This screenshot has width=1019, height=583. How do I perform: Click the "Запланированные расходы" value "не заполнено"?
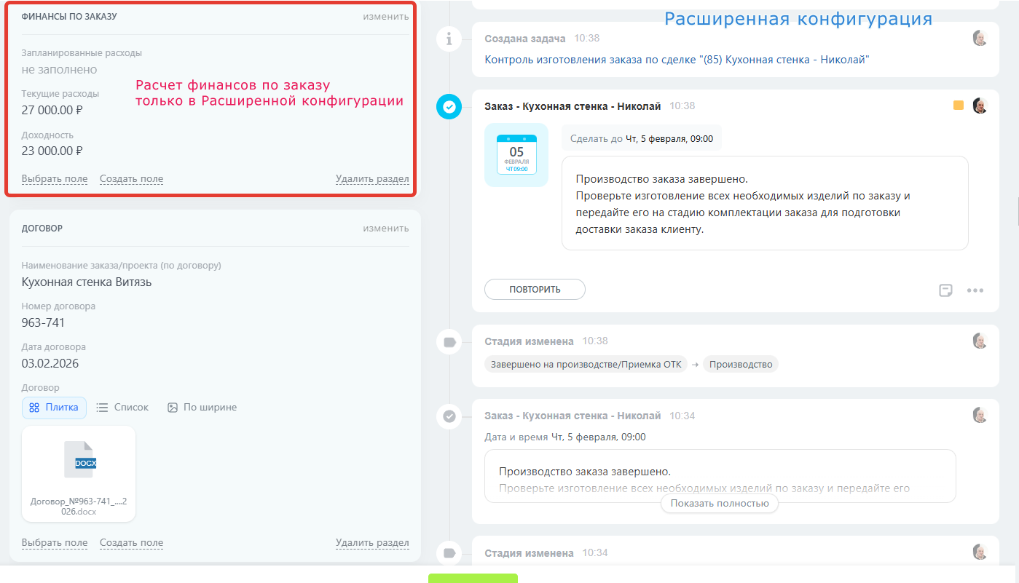(x=59, y=69)
